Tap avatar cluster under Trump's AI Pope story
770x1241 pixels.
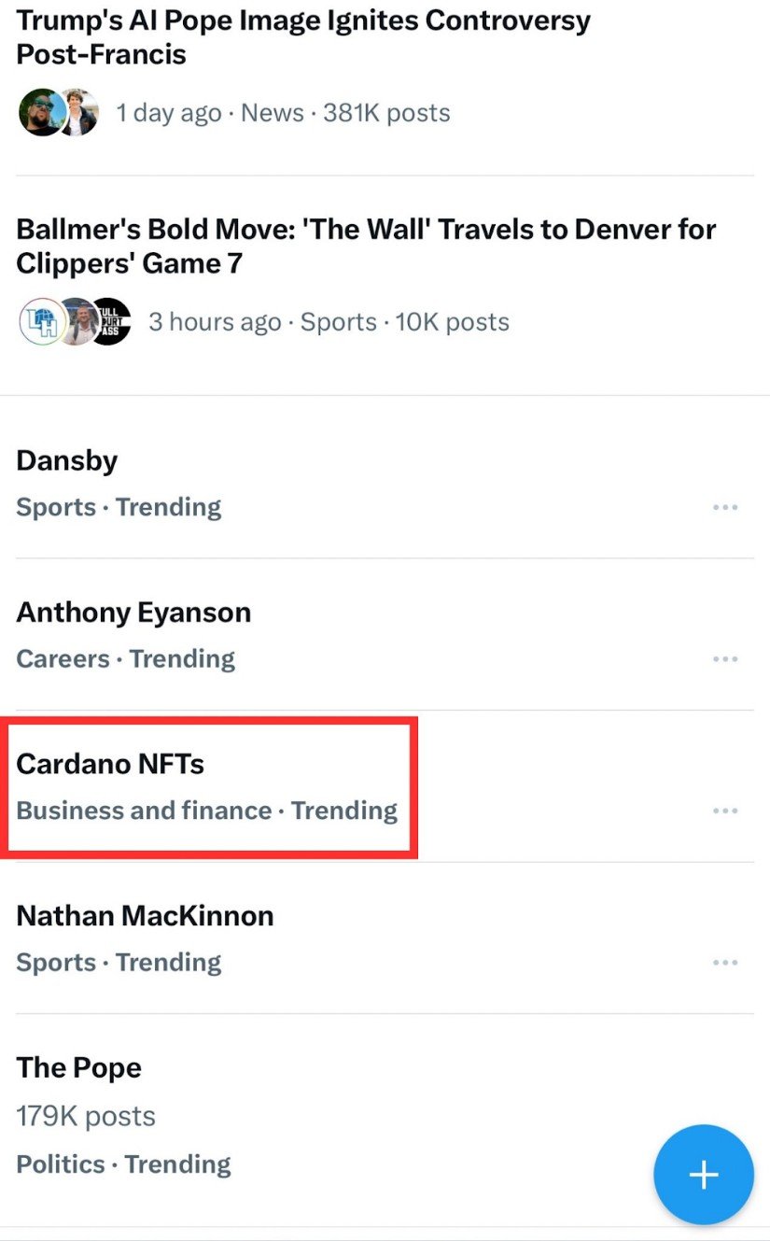coord(58,113)
